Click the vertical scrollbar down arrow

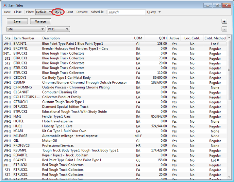click(x=229, y=178)
